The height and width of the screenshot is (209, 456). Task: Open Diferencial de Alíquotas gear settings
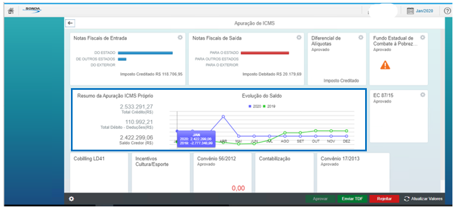(x=361, y=37)
